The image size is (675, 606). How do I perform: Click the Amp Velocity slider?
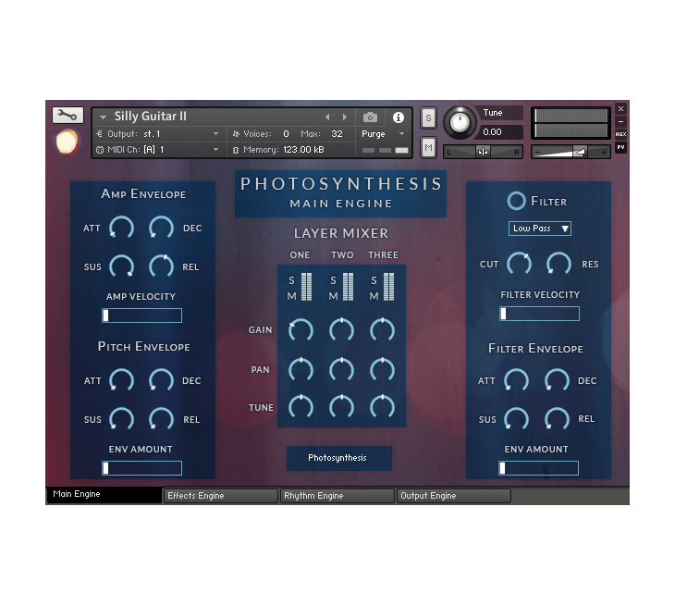click(141, 315)
